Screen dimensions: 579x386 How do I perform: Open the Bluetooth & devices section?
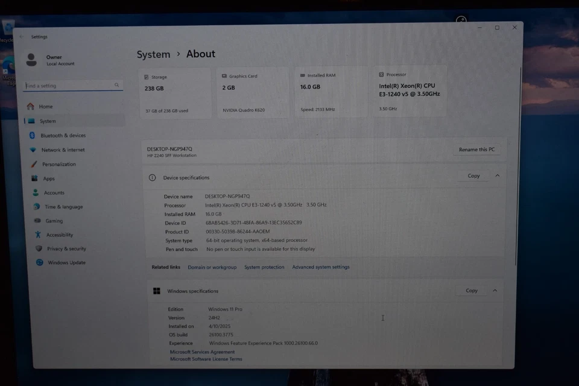click(65, 135)
